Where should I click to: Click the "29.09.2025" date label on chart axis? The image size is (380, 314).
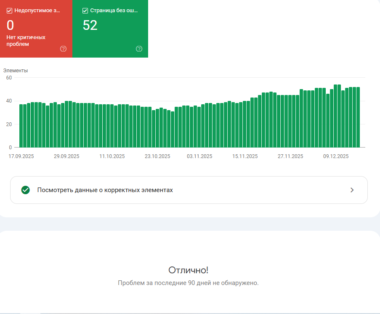point(66,156)
